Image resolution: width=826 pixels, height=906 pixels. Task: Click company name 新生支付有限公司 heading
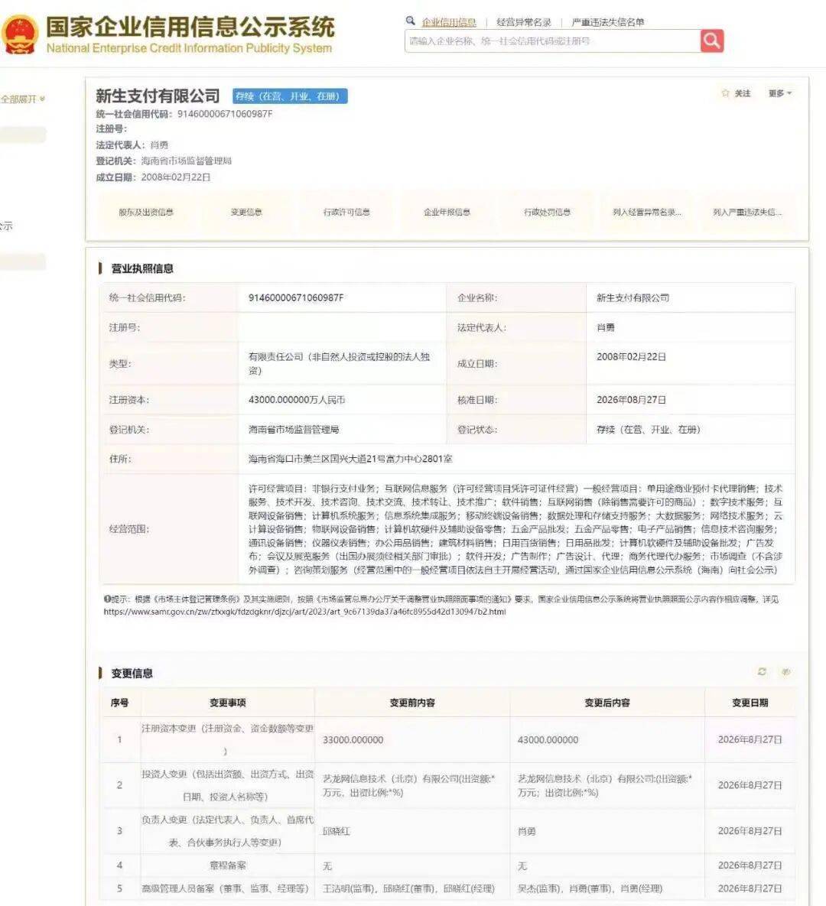[158, 96]
